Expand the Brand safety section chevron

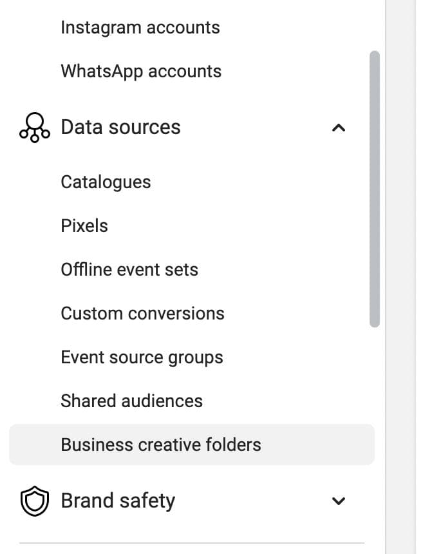pos(338,501)
